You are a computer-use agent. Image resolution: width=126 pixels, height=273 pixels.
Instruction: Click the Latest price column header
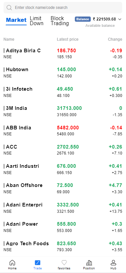[x=68, y=39]
